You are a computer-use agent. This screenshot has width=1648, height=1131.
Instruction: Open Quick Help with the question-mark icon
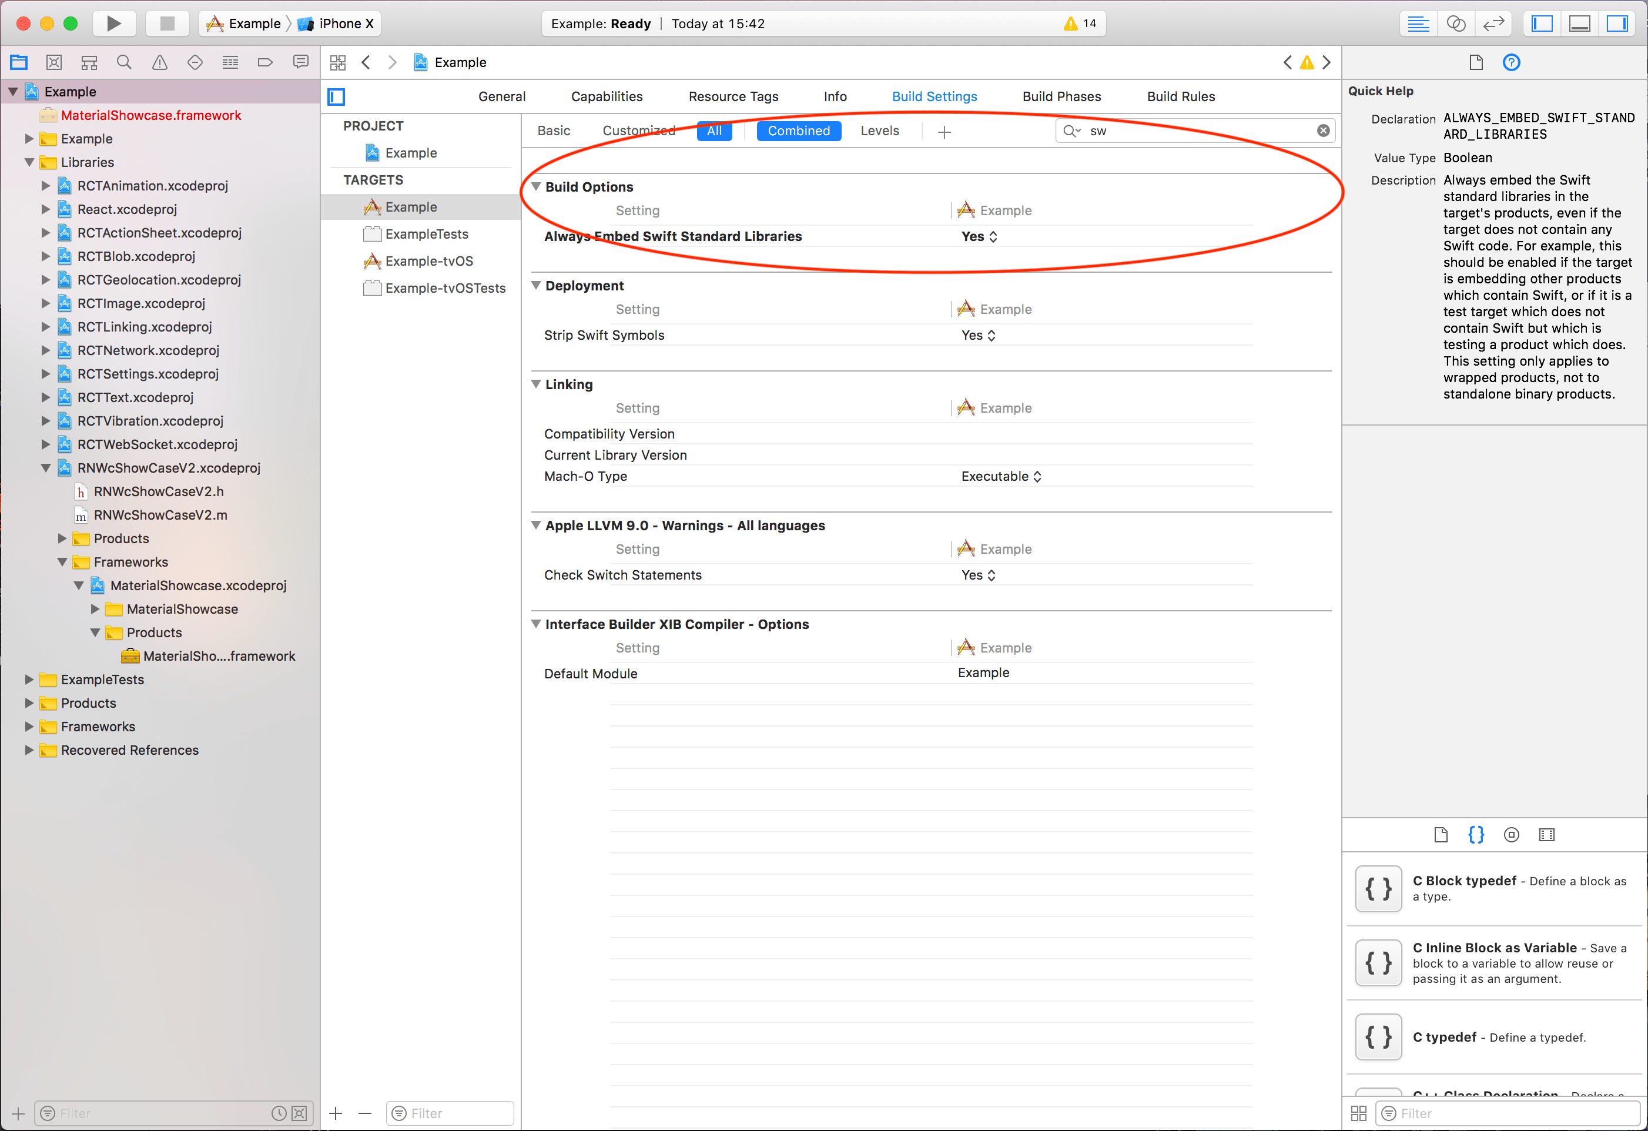pos(1511,62)
